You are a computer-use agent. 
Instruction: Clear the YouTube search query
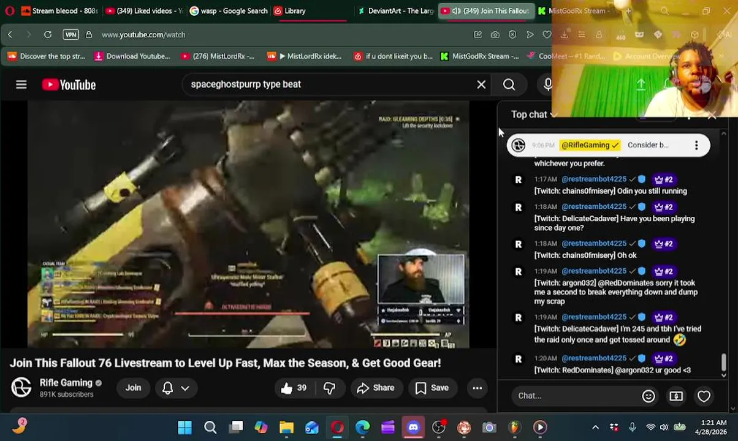[481, 85]
